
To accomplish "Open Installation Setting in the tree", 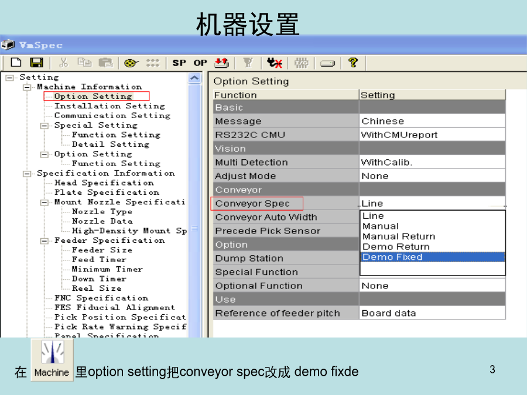I will tap(109, 106).
